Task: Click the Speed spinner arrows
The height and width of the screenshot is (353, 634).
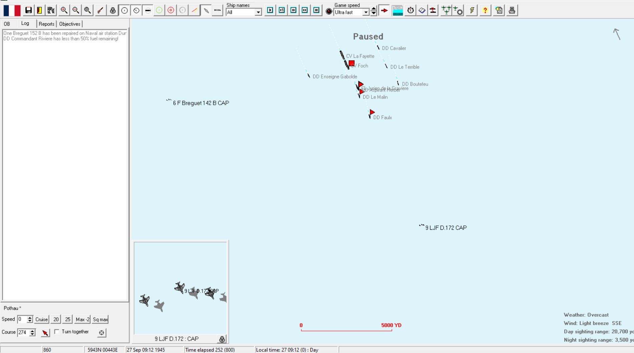Action: [x=30, y=319]
